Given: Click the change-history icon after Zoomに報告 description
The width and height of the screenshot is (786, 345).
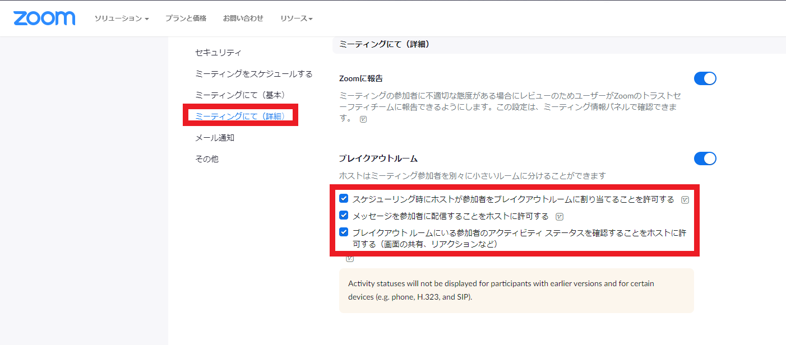Looking at the screenshot, I should (363, 119).
